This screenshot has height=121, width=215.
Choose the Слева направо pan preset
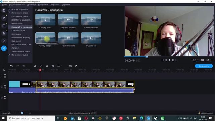point(91,19)
